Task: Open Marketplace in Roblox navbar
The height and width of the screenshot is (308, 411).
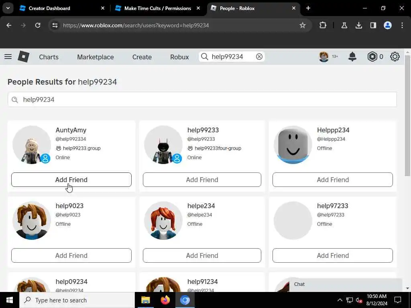Action: 96,57
